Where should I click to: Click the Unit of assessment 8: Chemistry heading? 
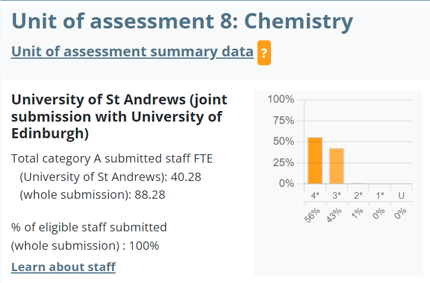click(x=182, y=21)
